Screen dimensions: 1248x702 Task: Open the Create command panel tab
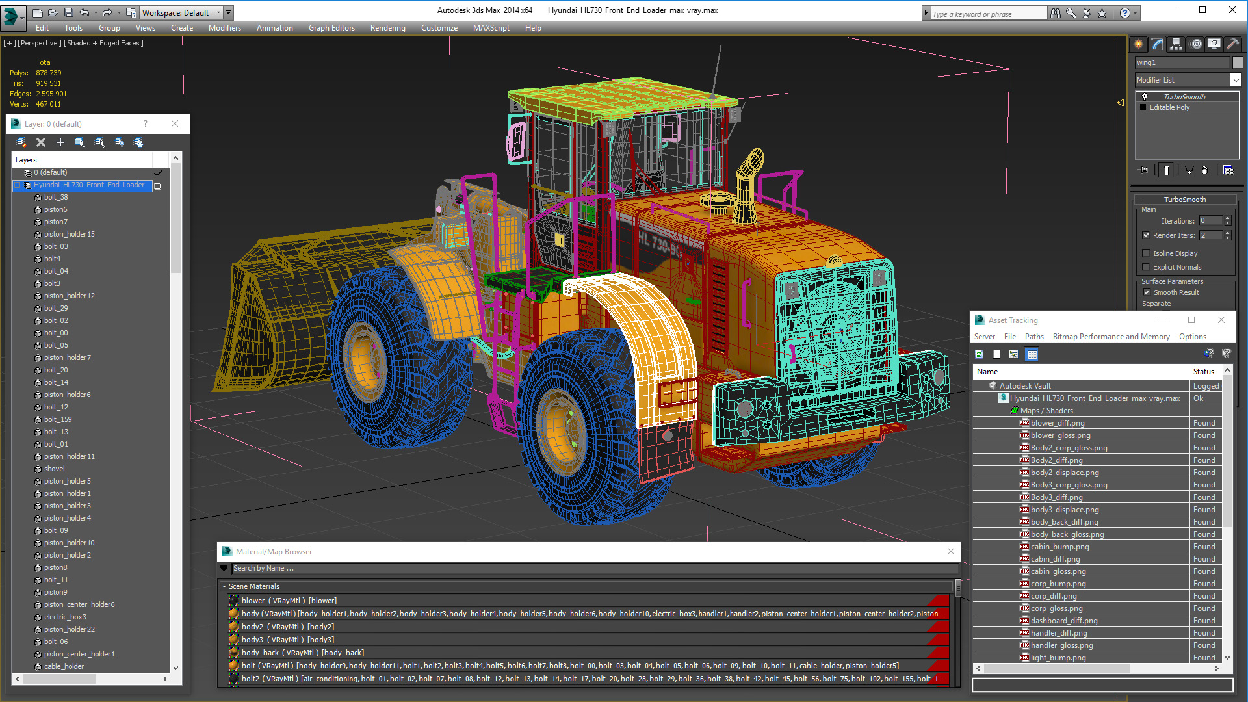click(1139, 44)
